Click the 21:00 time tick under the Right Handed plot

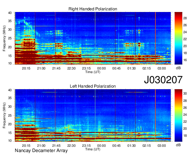click(x=41, y=68)
